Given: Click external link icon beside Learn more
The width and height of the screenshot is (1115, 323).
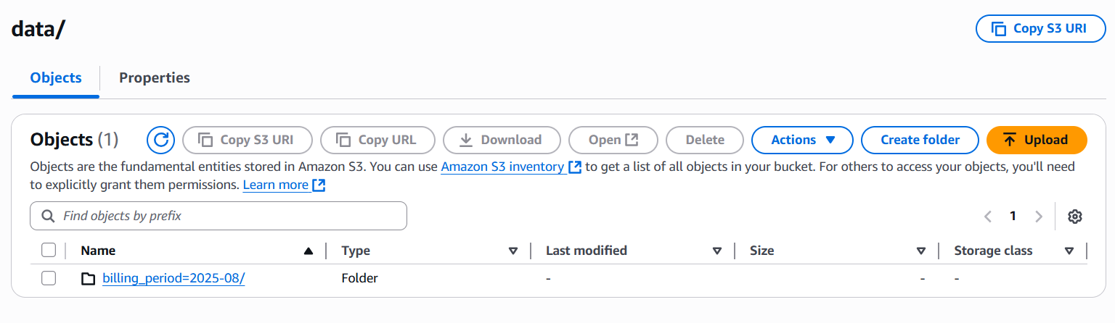Looking at the screenshot, I should click(319, 185).
